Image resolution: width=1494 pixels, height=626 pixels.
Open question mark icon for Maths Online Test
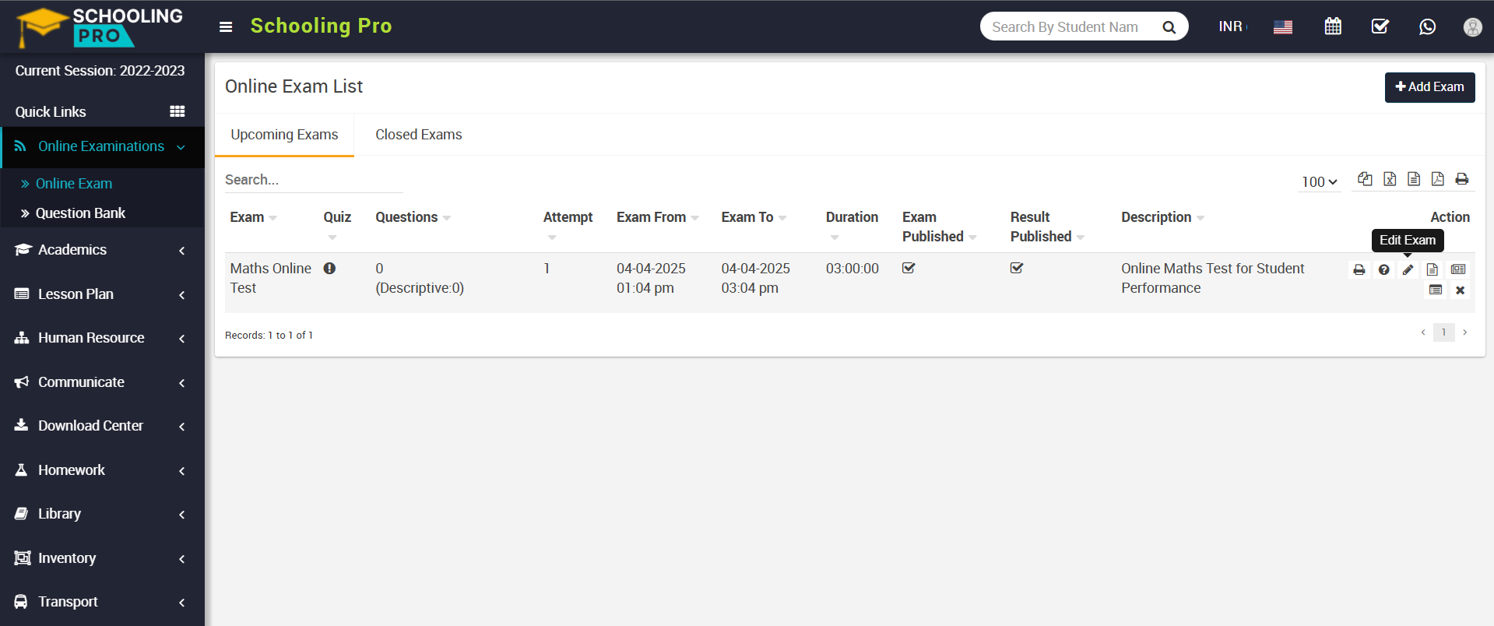click(1383, 269)
